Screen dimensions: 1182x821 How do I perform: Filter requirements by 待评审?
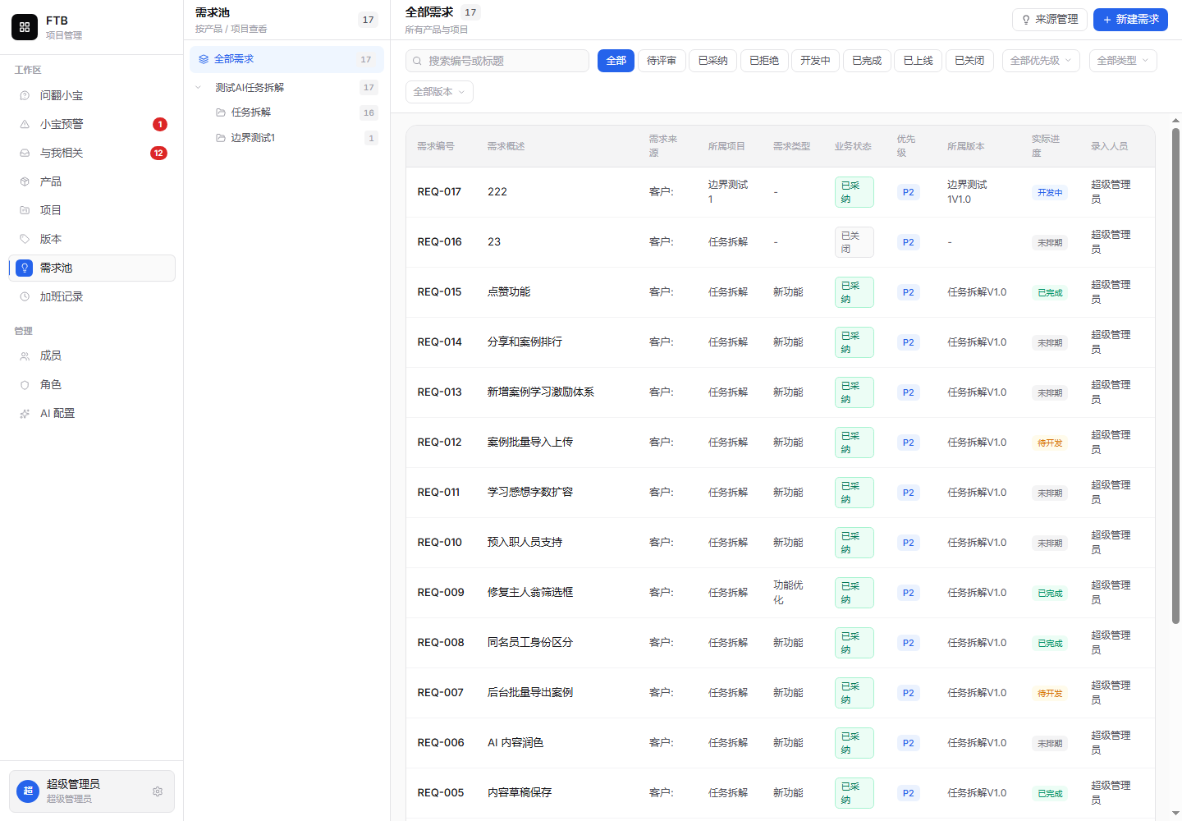click(x=662, y=61)
